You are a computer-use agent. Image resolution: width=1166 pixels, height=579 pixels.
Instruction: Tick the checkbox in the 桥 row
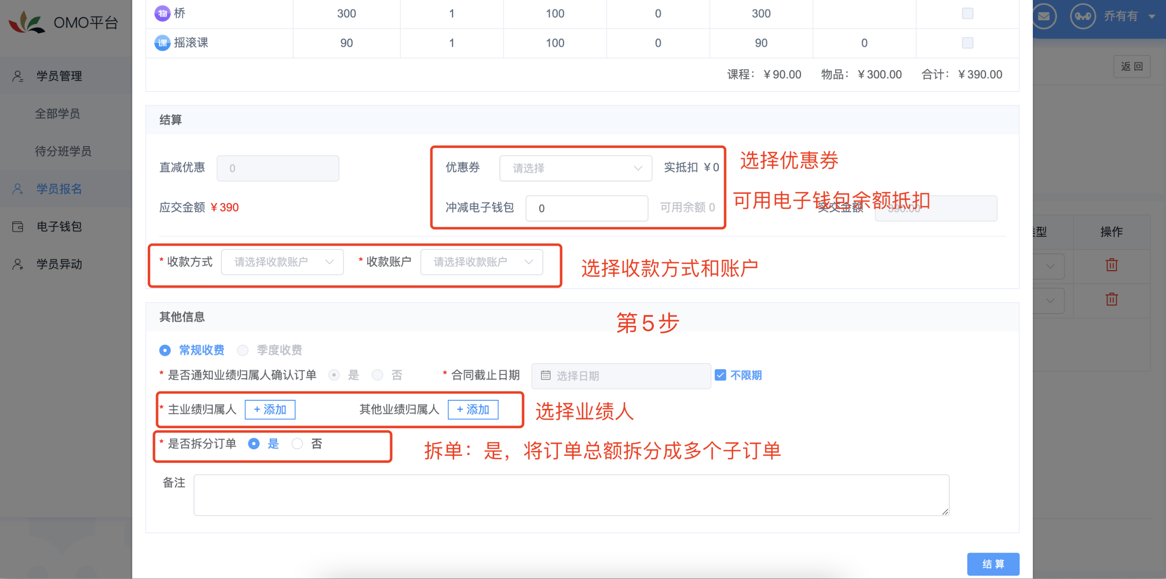click(968, 13)
